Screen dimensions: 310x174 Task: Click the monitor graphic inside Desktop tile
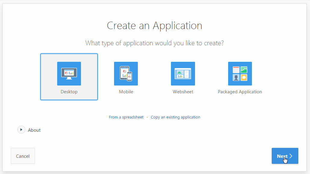[69, 73]
